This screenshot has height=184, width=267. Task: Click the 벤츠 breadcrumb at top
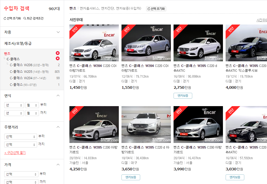coord(73,8)
